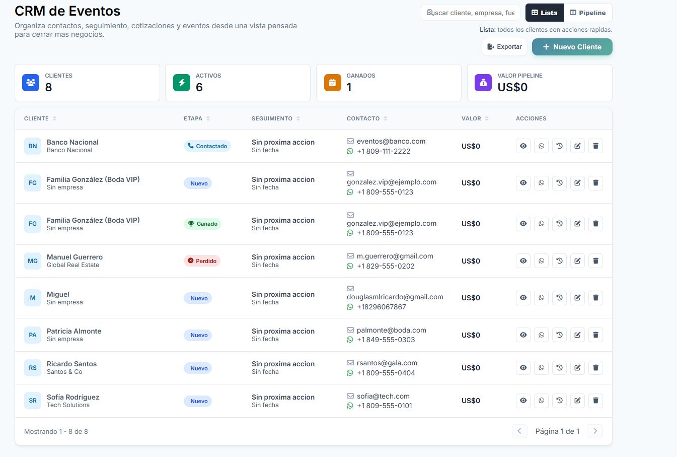Image resolution: width=677 pixels, height=457 pixels.
Task: Click email palmonte@boda.com
Action: pyautogui.click(x=392, y=330)
